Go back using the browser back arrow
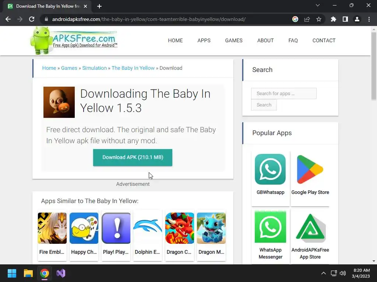377x282 pixels. pos(8,19)
